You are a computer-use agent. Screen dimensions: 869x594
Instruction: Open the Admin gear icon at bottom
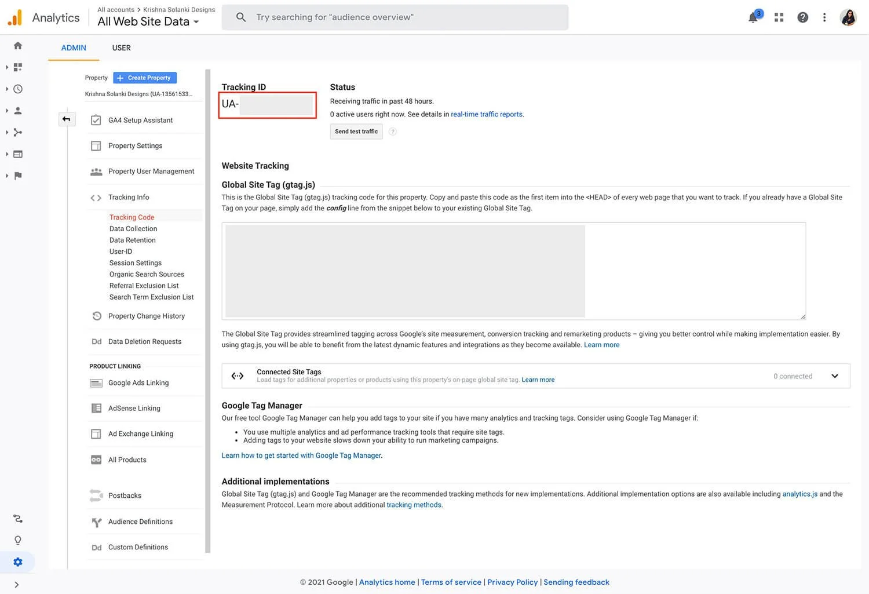17,562
